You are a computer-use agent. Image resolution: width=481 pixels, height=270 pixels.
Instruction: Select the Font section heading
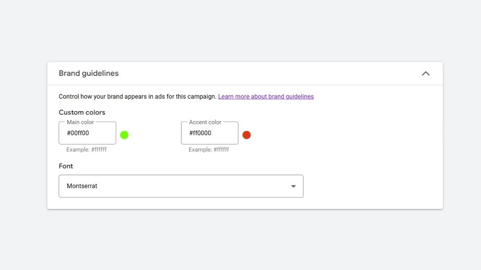[x=66, y=166]
